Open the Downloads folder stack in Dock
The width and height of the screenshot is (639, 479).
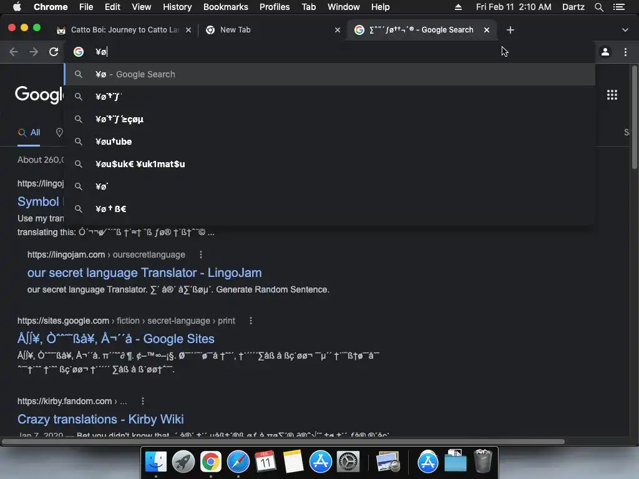coord(455,461)
